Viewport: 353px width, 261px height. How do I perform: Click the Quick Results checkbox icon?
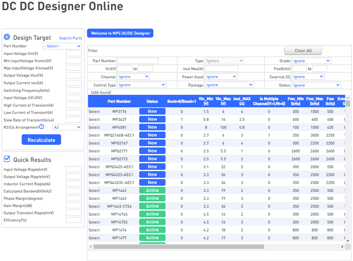[x=6, y=159]
